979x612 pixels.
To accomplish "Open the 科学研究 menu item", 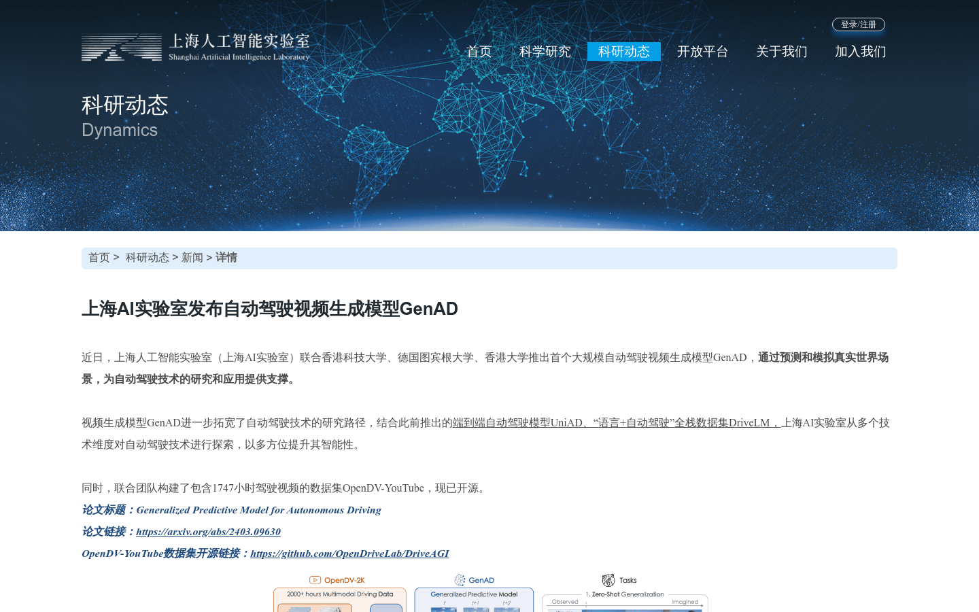I will coord(545,52).
